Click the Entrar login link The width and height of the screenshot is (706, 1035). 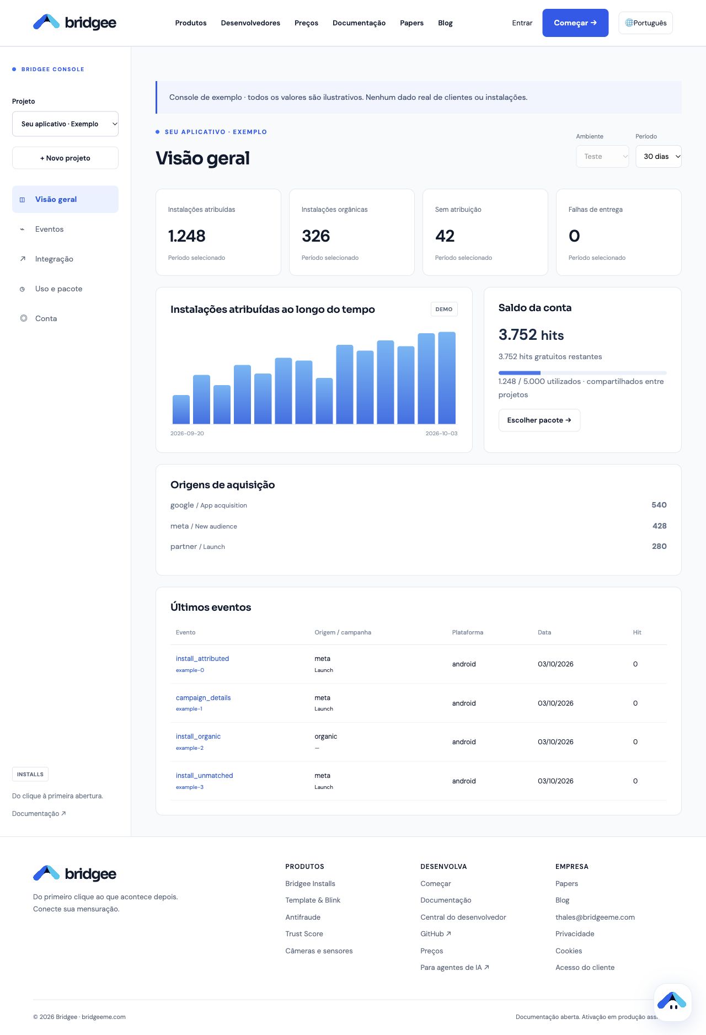point(522,23)
